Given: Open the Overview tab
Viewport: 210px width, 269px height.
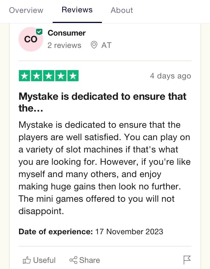Looking at the screenshot, I should (26, 10).
